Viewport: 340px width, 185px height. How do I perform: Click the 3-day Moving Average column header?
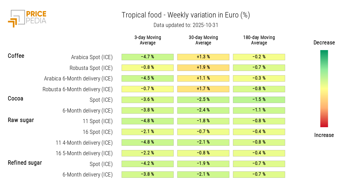pyautogui.click(x=148, y=40)
